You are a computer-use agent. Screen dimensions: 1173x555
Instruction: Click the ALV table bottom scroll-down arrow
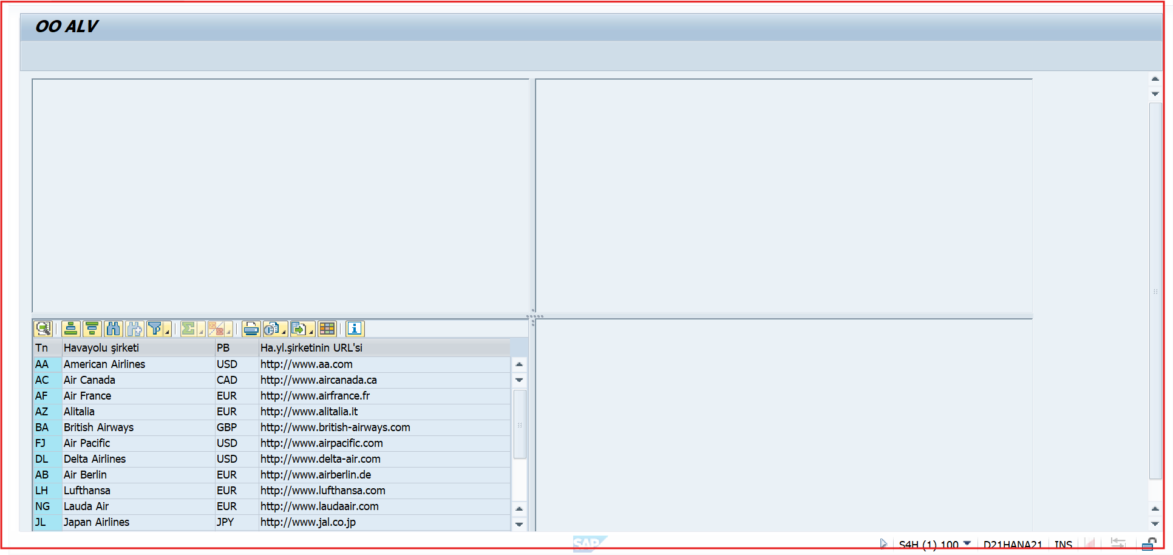(519, 523)
